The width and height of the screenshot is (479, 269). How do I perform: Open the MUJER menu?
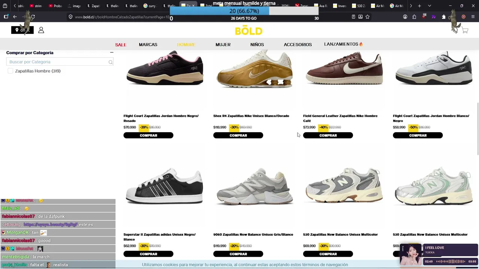tap(223, 44)
